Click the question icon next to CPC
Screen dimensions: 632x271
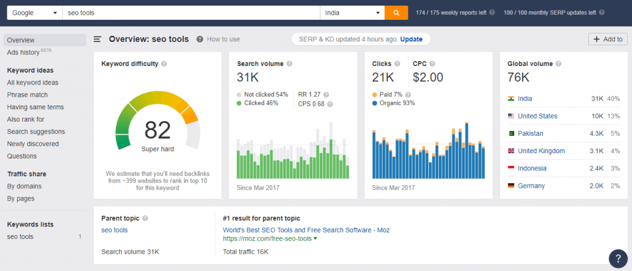(x=432, y=64)
